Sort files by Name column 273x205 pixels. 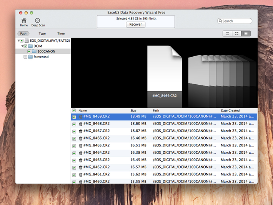click(83, 110)
